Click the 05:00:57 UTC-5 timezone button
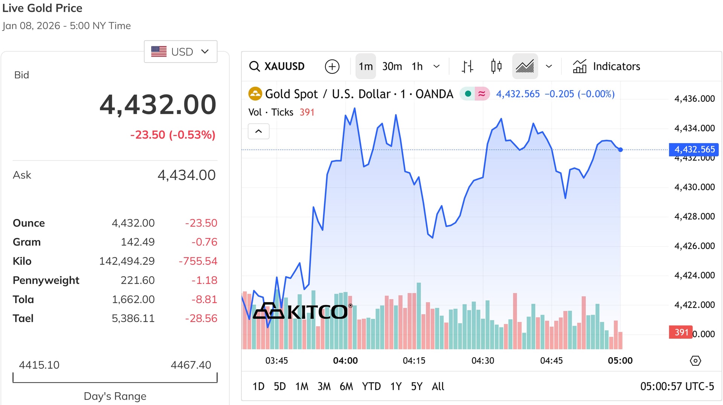This screenshot has height=405, width=723. tap(677, 386)
